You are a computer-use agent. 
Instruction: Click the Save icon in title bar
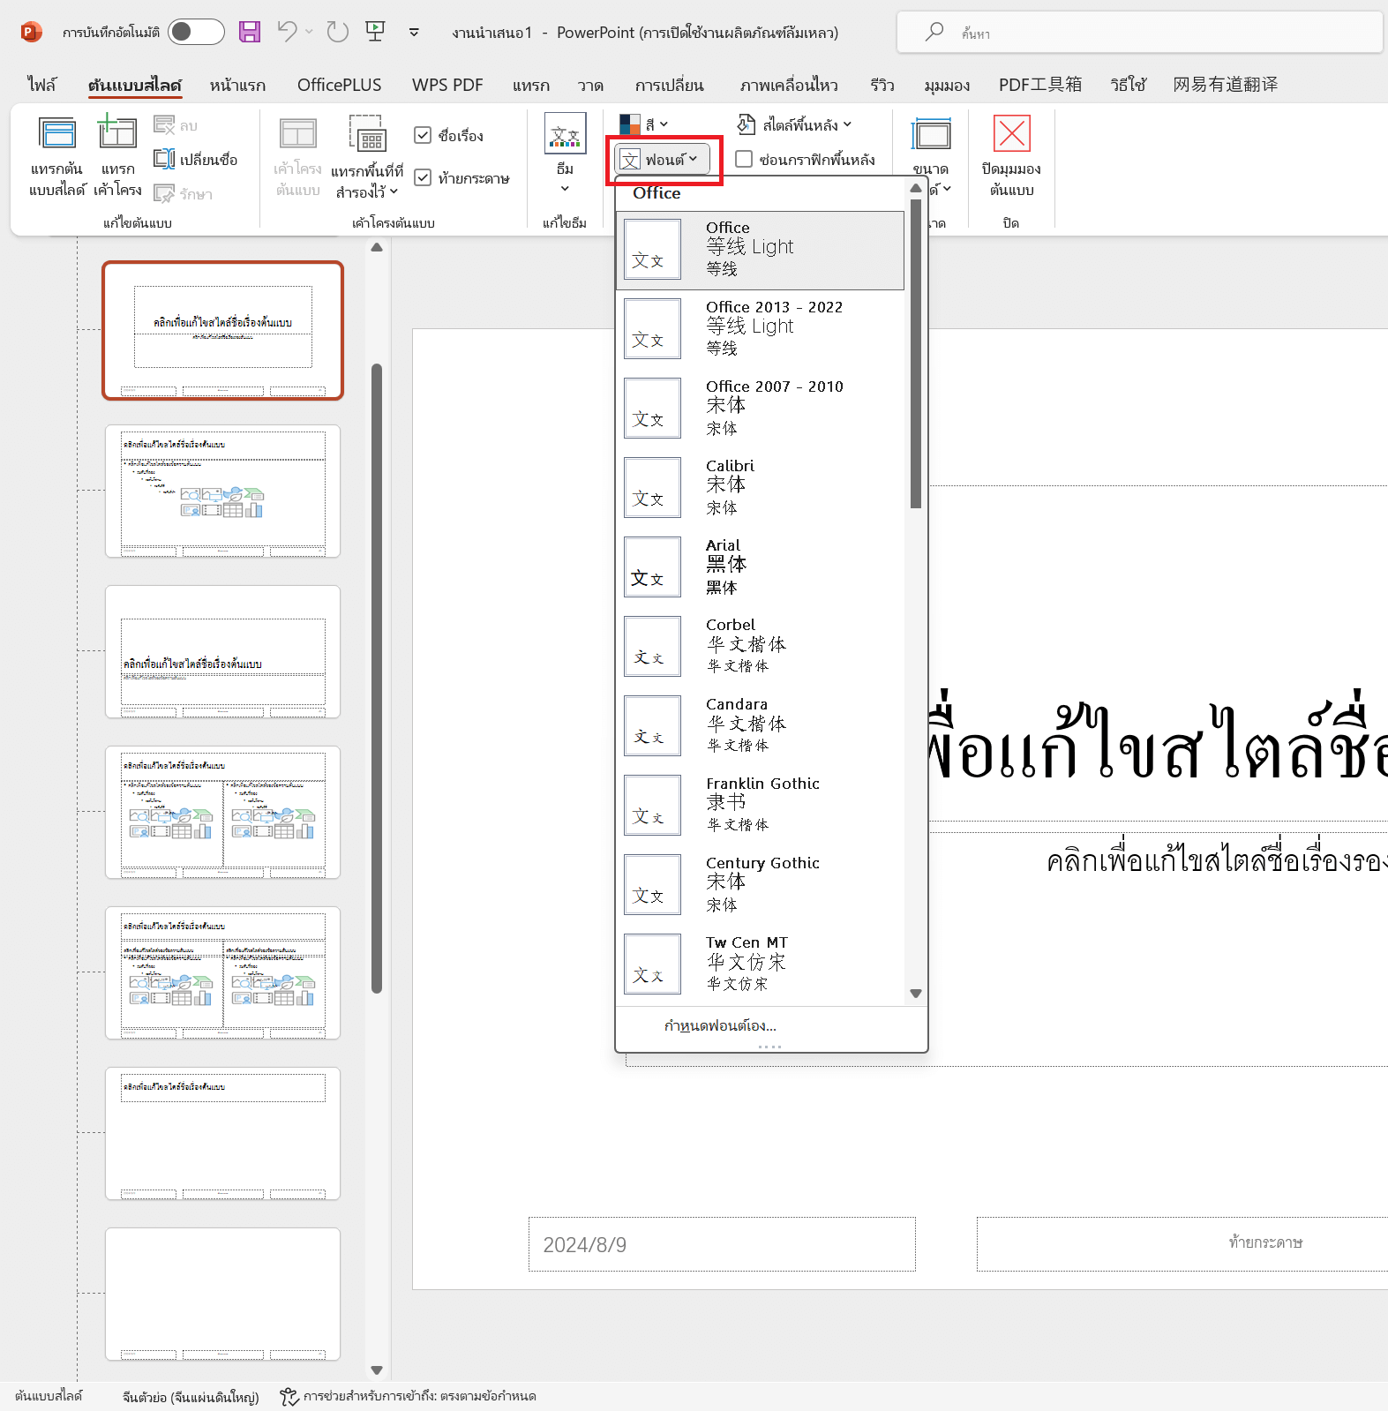[x=250, y=33]
